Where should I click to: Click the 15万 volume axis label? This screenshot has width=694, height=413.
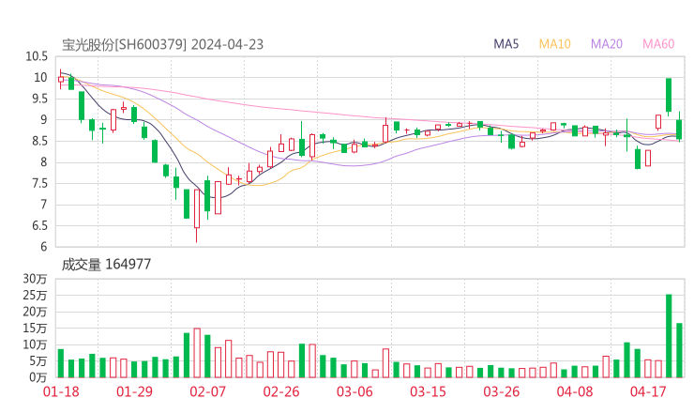[x=35, y=329]
